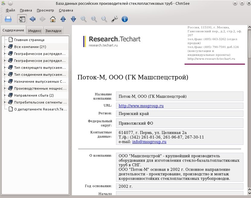251x198 pixels.
Task: Click the Направления сбыта book icon
Action: click(10, 95)
